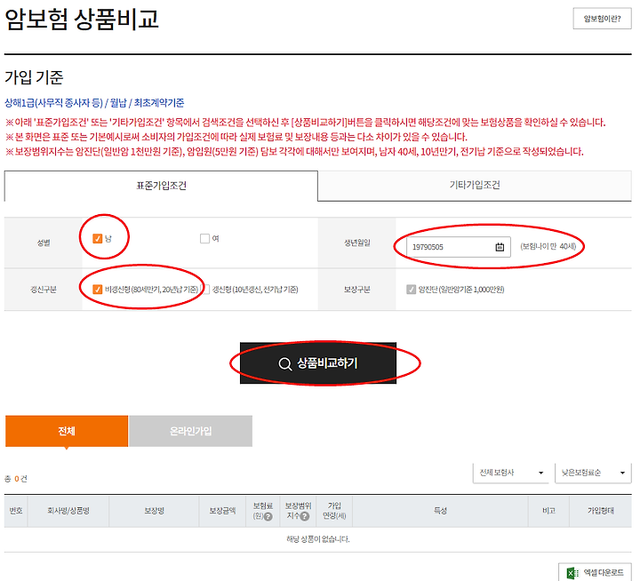Toggle the 암진단 coverage checkbox
Image resolution: width=640 pixels, height=581 pixels.
[411, 289]
